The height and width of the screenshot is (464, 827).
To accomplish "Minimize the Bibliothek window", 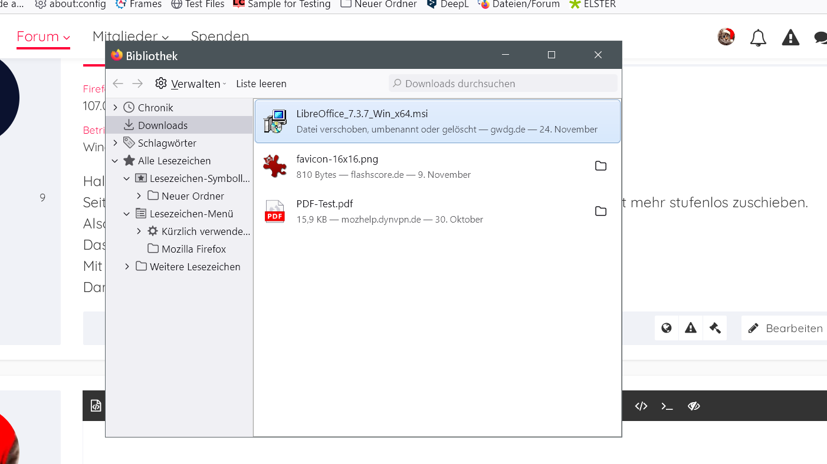I will 506,55.
